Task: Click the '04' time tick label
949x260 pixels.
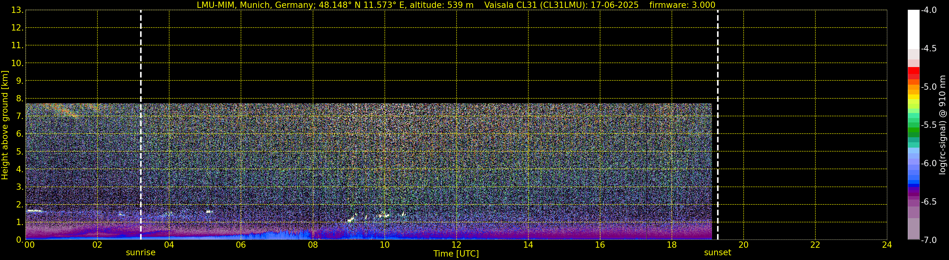Action: point(169,245)
